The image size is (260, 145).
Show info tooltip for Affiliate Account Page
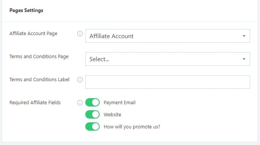click(x=80, y=34)
